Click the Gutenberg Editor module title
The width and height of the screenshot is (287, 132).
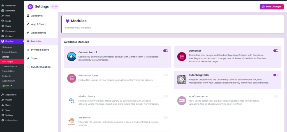tap(199, 75)
